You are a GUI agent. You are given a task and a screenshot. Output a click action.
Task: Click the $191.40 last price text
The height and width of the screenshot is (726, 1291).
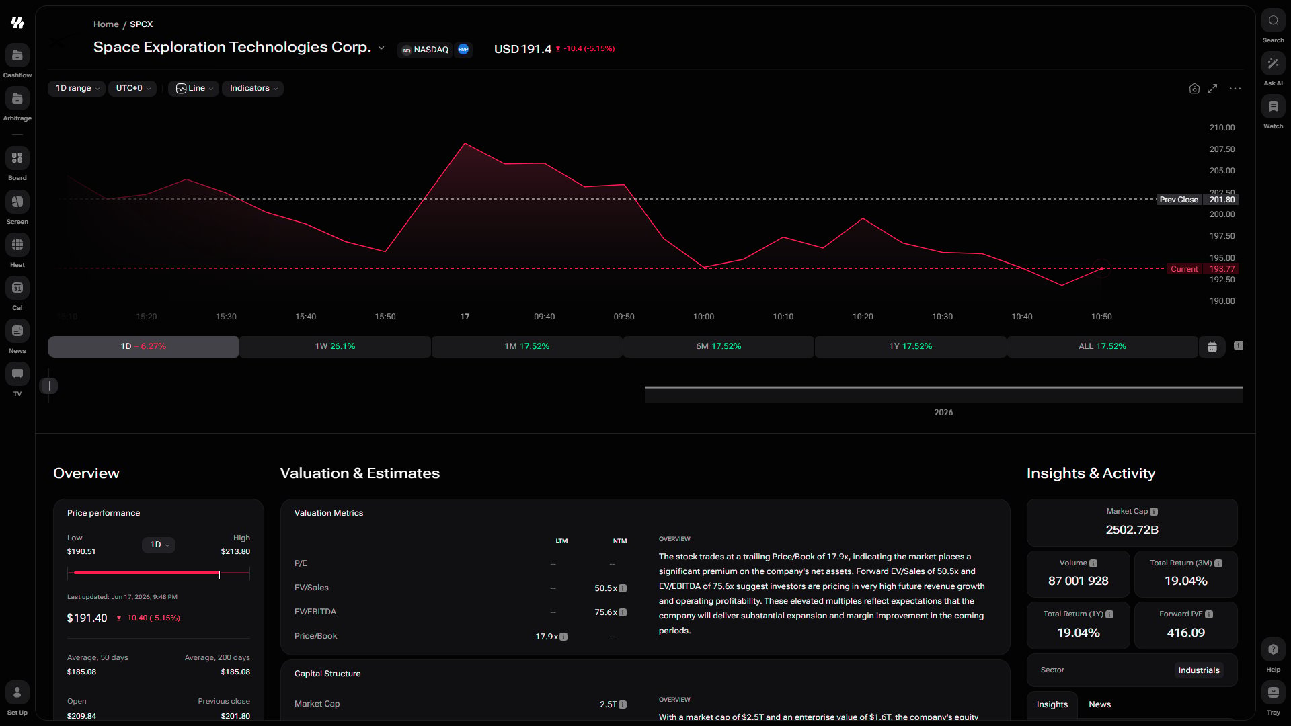[x=87, y=618]
